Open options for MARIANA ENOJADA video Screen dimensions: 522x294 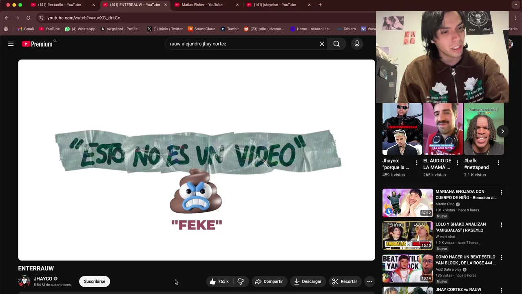pos(501,192)
